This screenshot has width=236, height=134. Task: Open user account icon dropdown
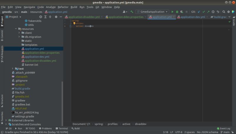(x=125, y=12)
